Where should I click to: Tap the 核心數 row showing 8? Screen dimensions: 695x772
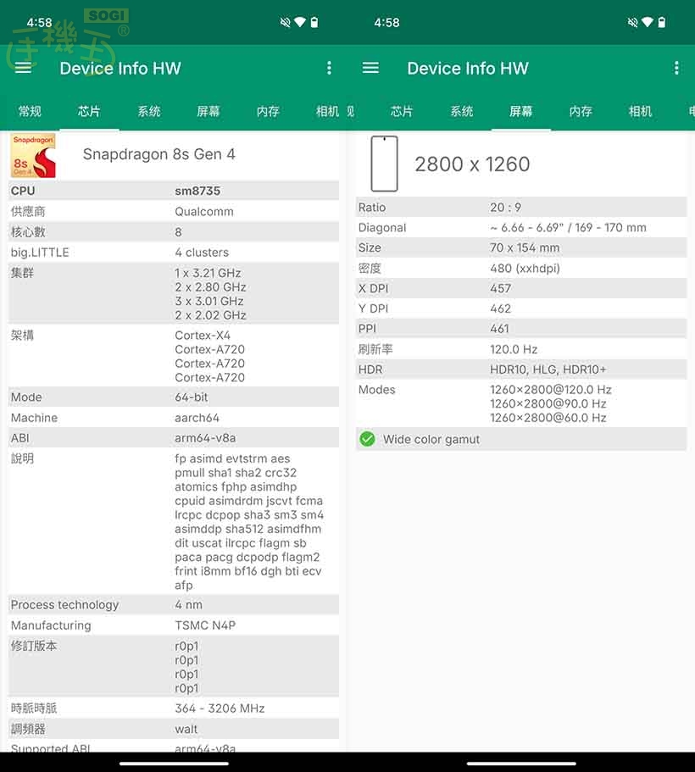[x=174, y=231]
